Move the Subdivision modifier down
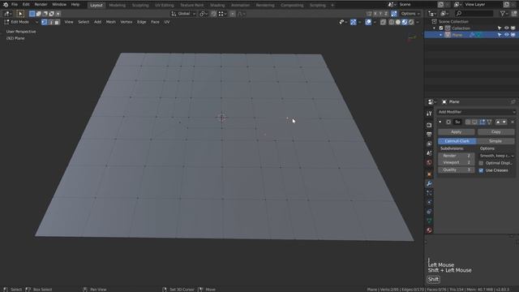 click(x=504, y=122)
